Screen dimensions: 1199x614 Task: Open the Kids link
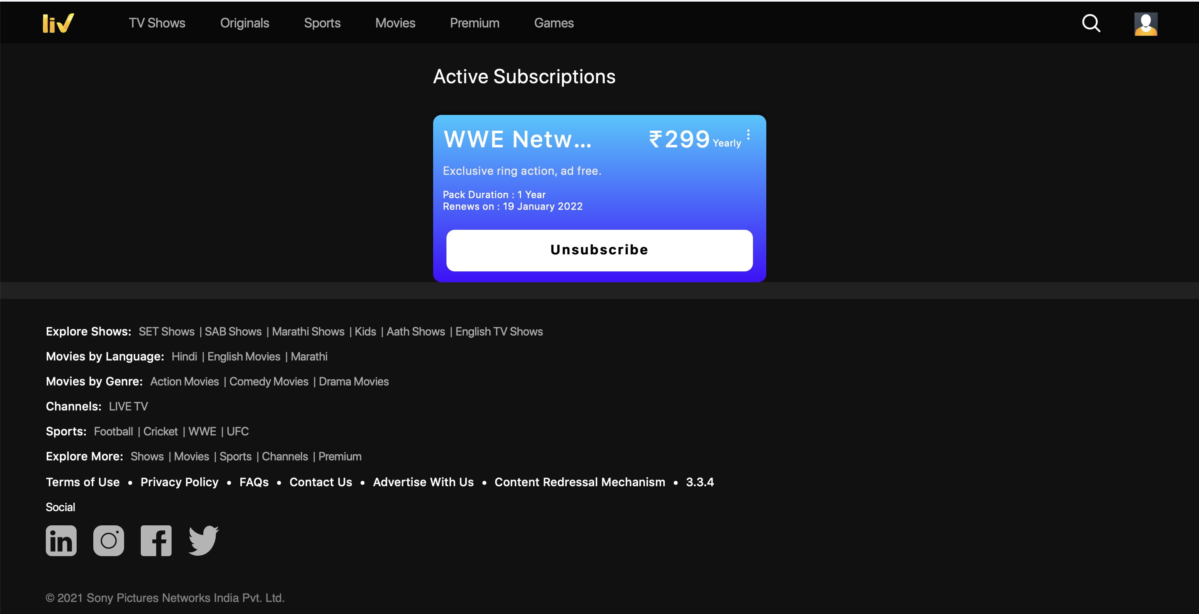365,332
